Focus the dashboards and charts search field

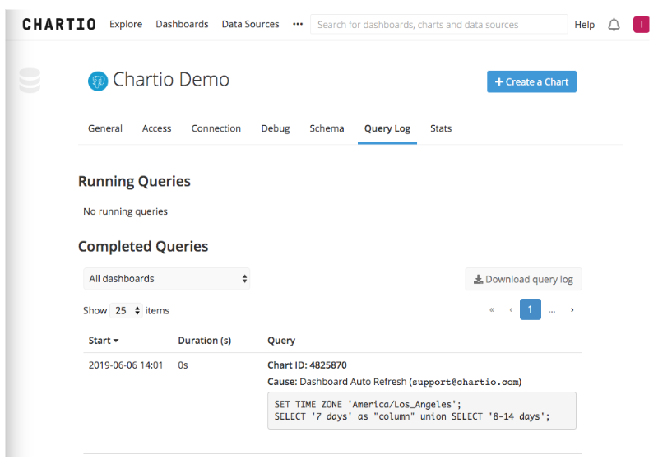439,25
